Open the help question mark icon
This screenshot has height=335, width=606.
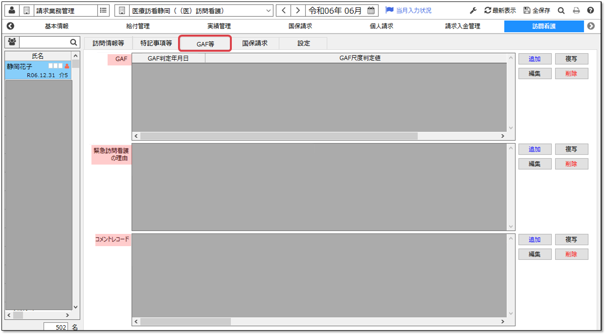[590, 10]
